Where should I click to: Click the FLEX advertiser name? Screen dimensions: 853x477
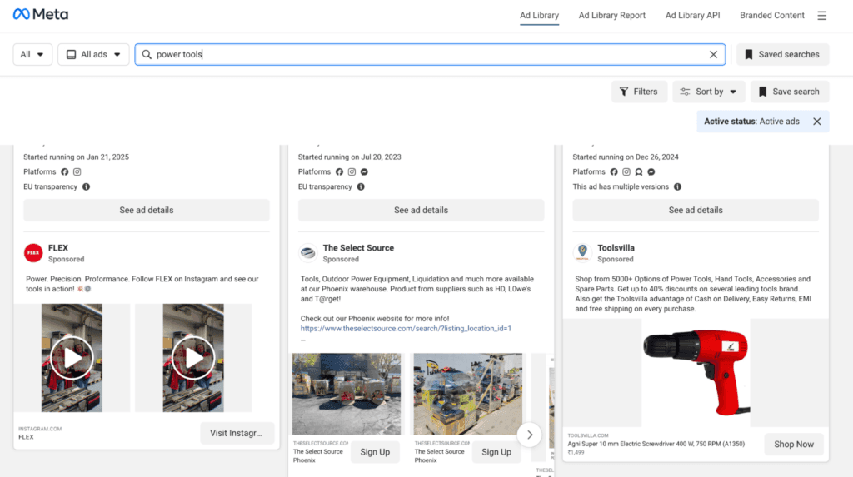click(x=58, y=248)
